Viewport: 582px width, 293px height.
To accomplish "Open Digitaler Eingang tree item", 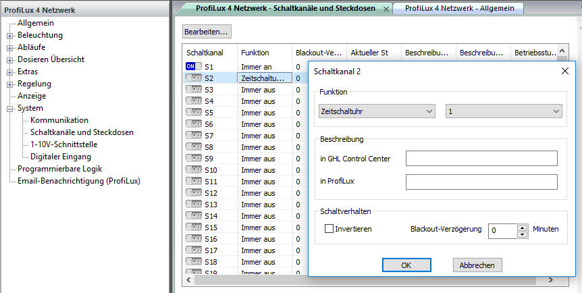I will [x=61, y=157].
